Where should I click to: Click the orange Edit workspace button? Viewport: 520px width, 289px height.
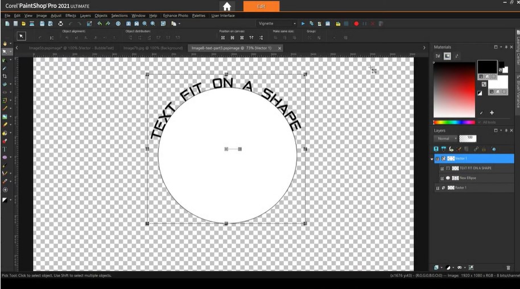pos(261,6)
